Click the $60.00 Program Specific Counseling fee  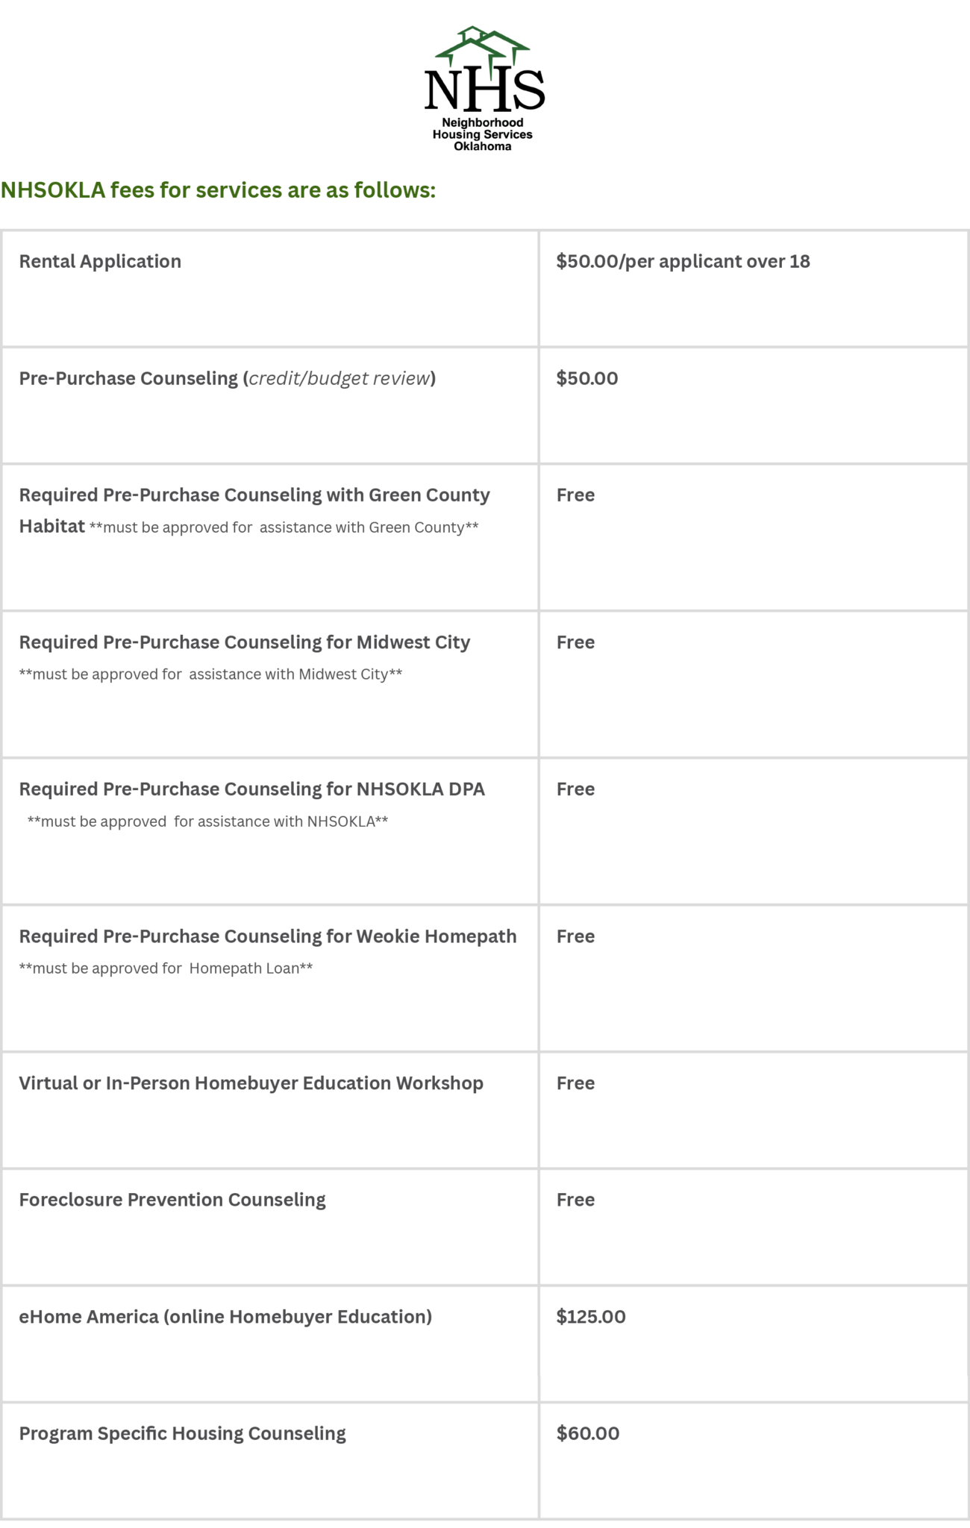(588, 1433)
